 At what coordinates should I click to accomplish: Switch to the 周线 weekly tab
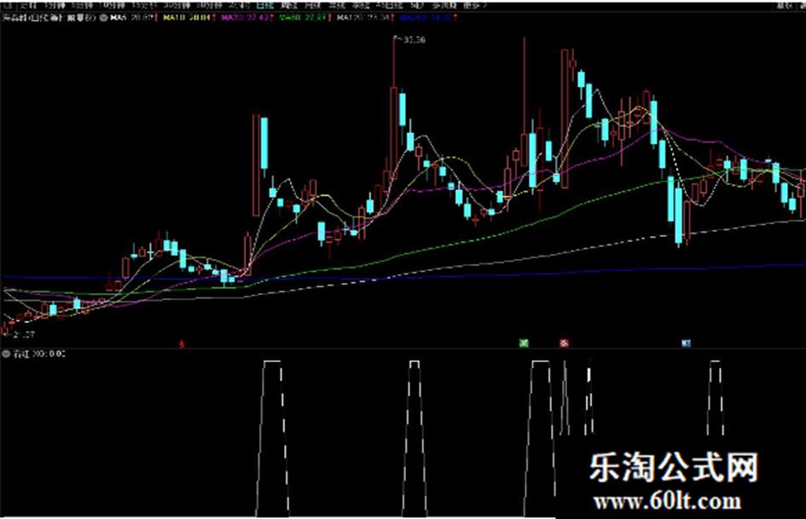tap(289, 6)
